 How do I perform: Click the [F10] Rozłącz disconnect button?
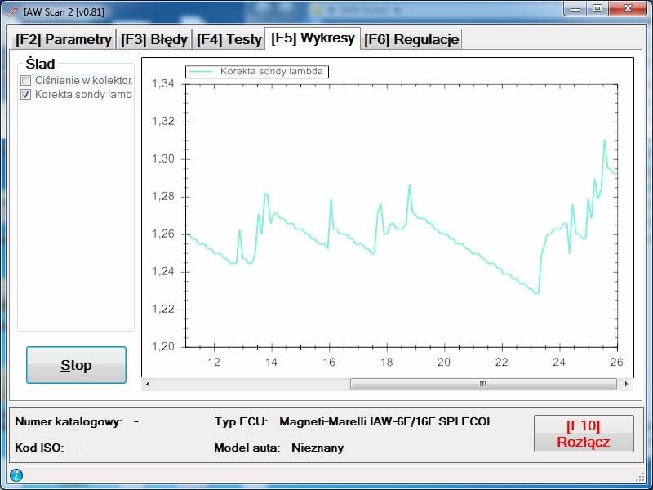coord(583,434)
